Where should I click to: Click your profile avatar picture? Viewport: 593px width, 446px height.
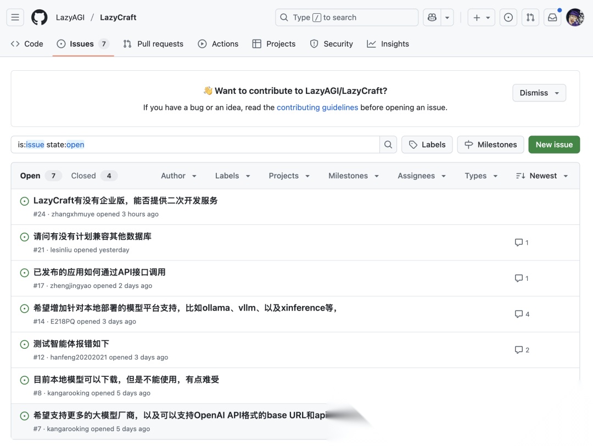575,17
